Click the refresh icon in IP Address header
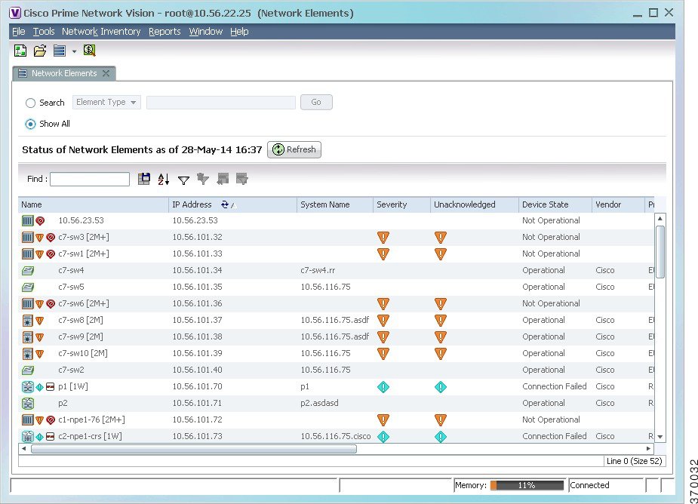 coord(225,204)
